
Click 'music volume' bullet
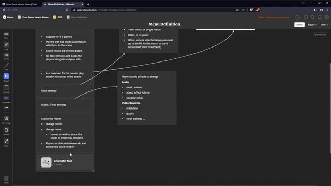click(x=134, y=87)
